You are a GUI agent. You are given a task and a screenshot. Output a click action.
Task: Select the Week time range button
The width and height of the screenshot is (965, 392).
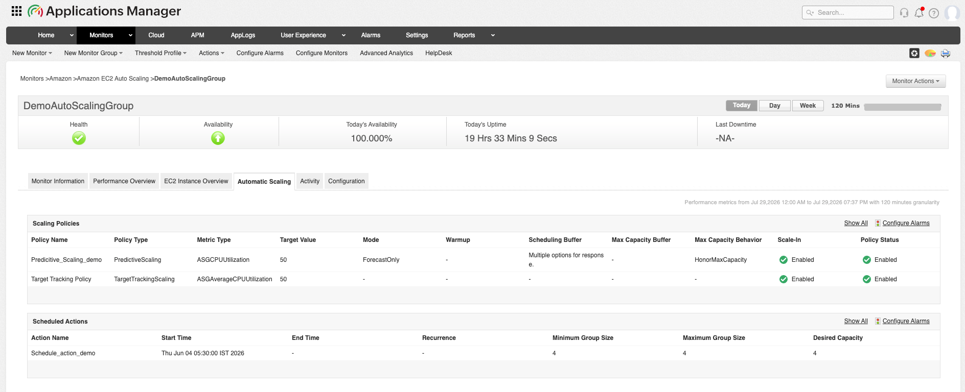808,106
